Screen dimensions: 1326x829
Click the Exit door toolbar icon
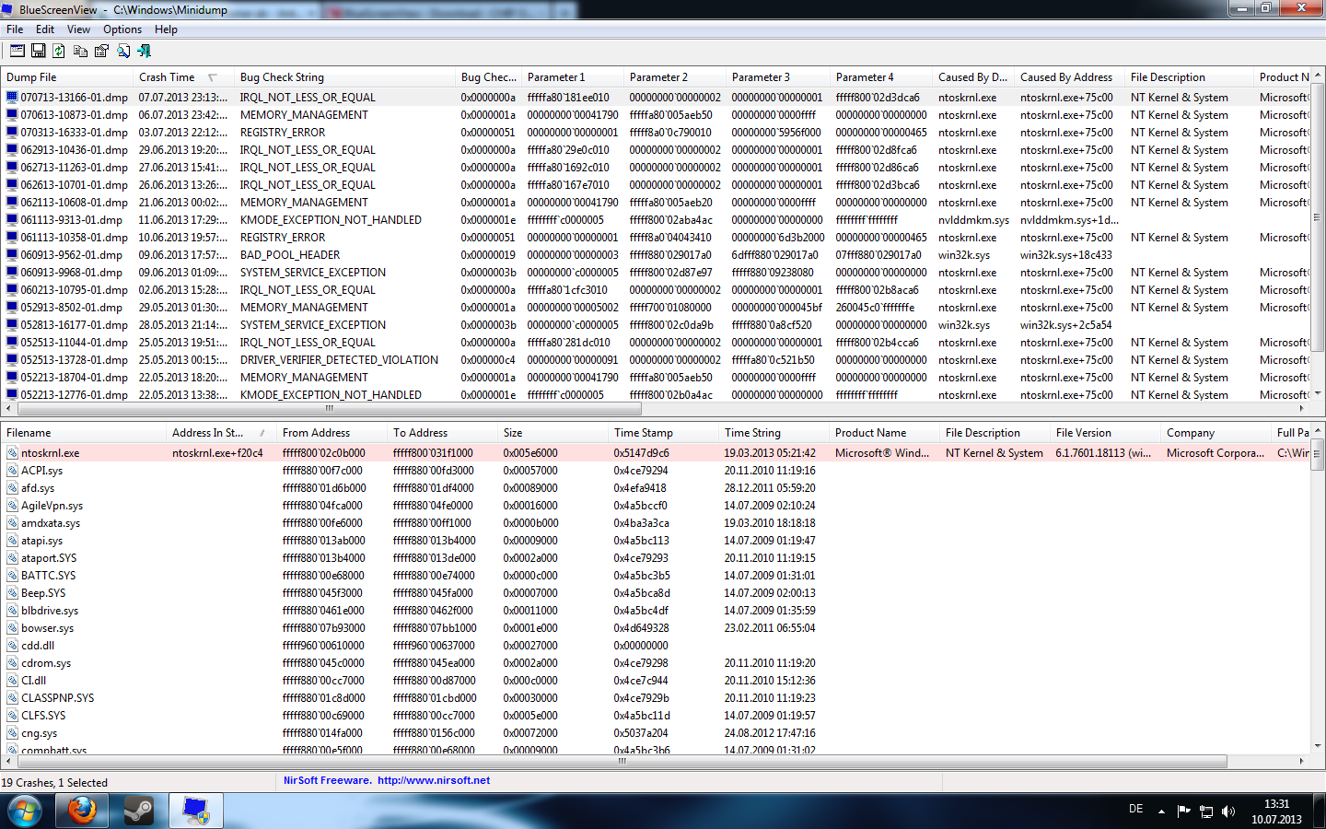coord(144,51)
